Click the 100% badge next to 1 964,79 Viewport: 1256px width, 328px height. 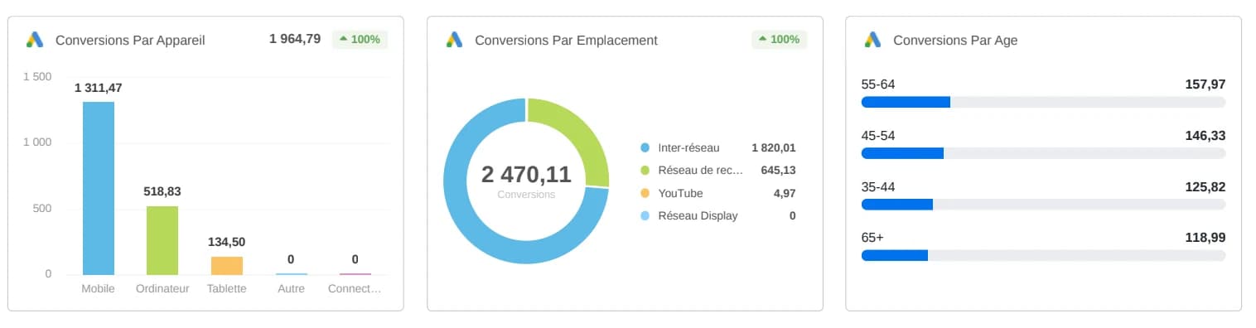(360, 39)
